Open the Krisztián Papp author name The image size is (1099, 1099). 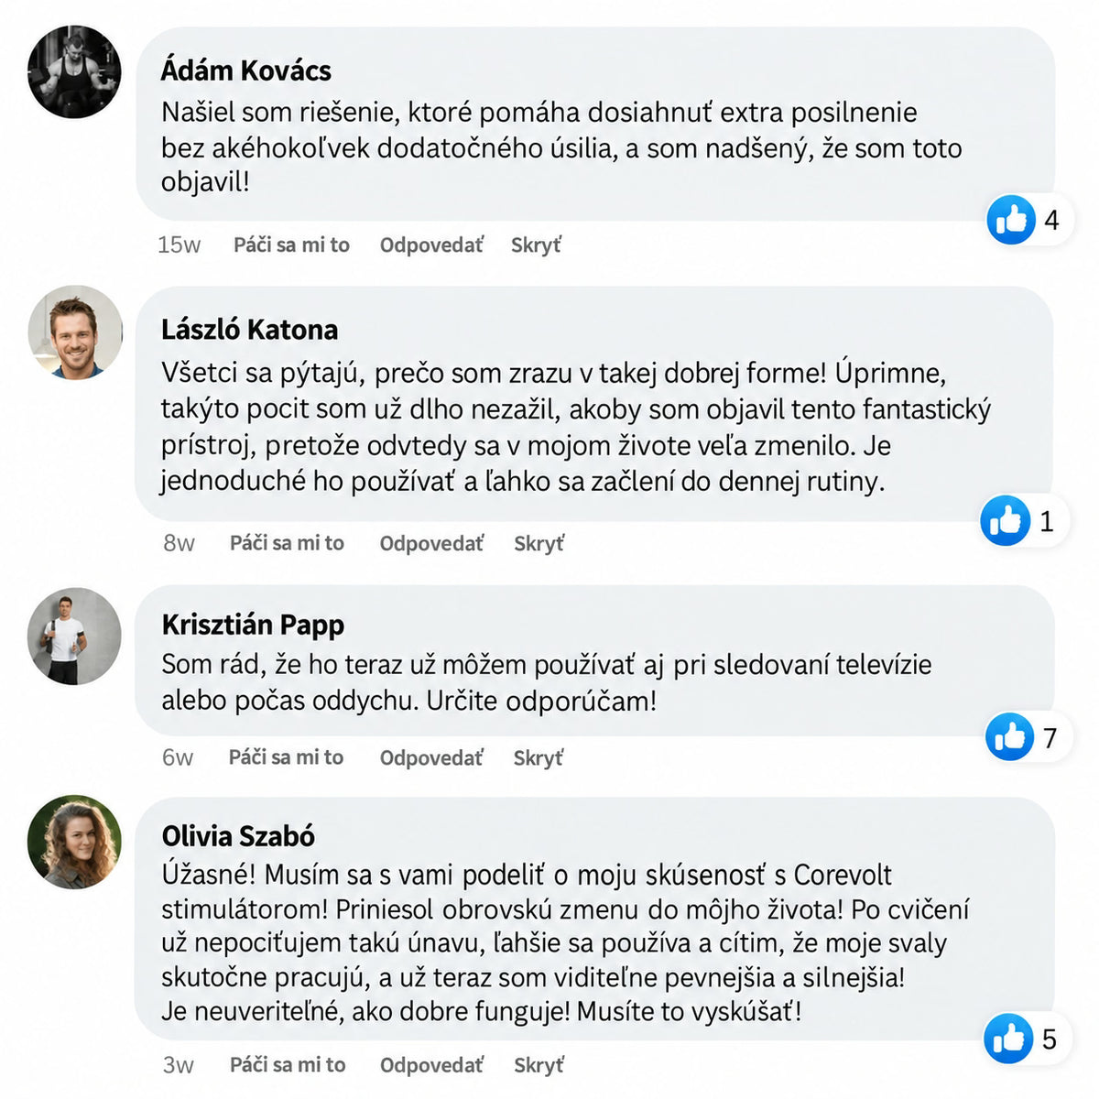[x=253, y=625]
